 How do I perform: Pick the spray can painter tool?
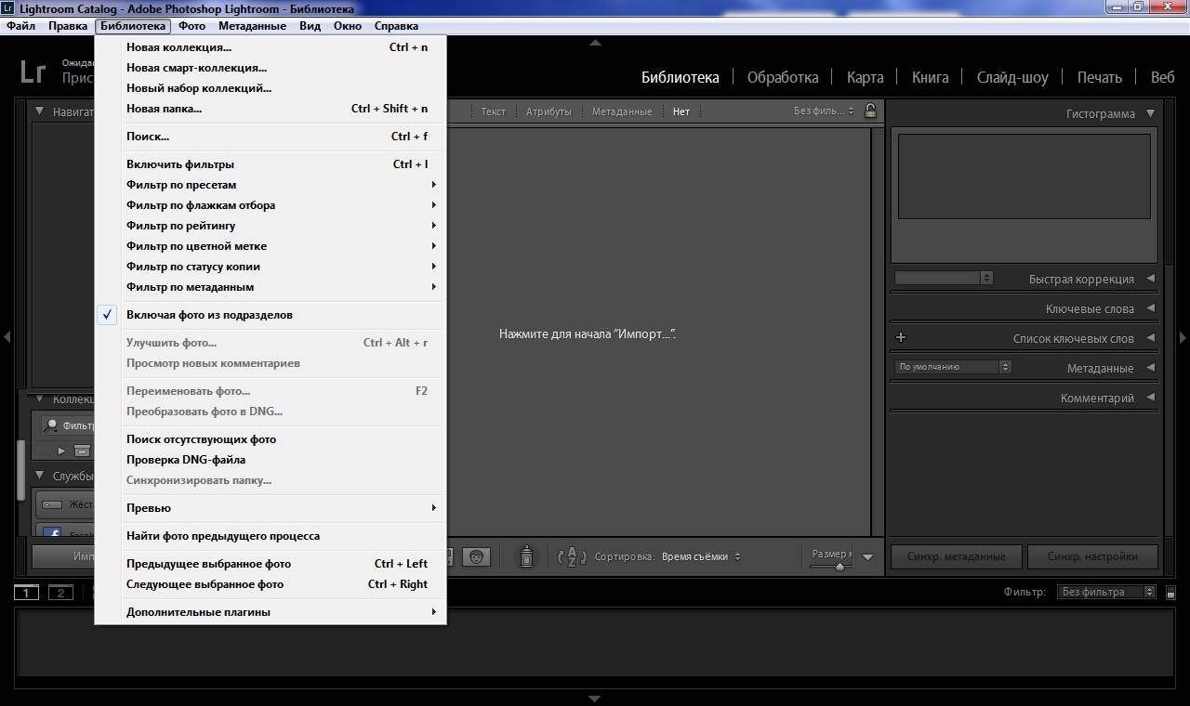[x=526, y=556]
